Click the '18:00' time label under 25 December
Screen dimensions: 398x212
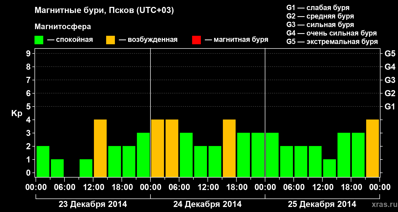tap(351, 187)
